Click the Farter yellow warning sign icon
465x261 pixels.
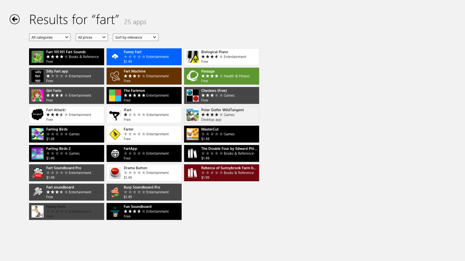[x=115, y=134]
